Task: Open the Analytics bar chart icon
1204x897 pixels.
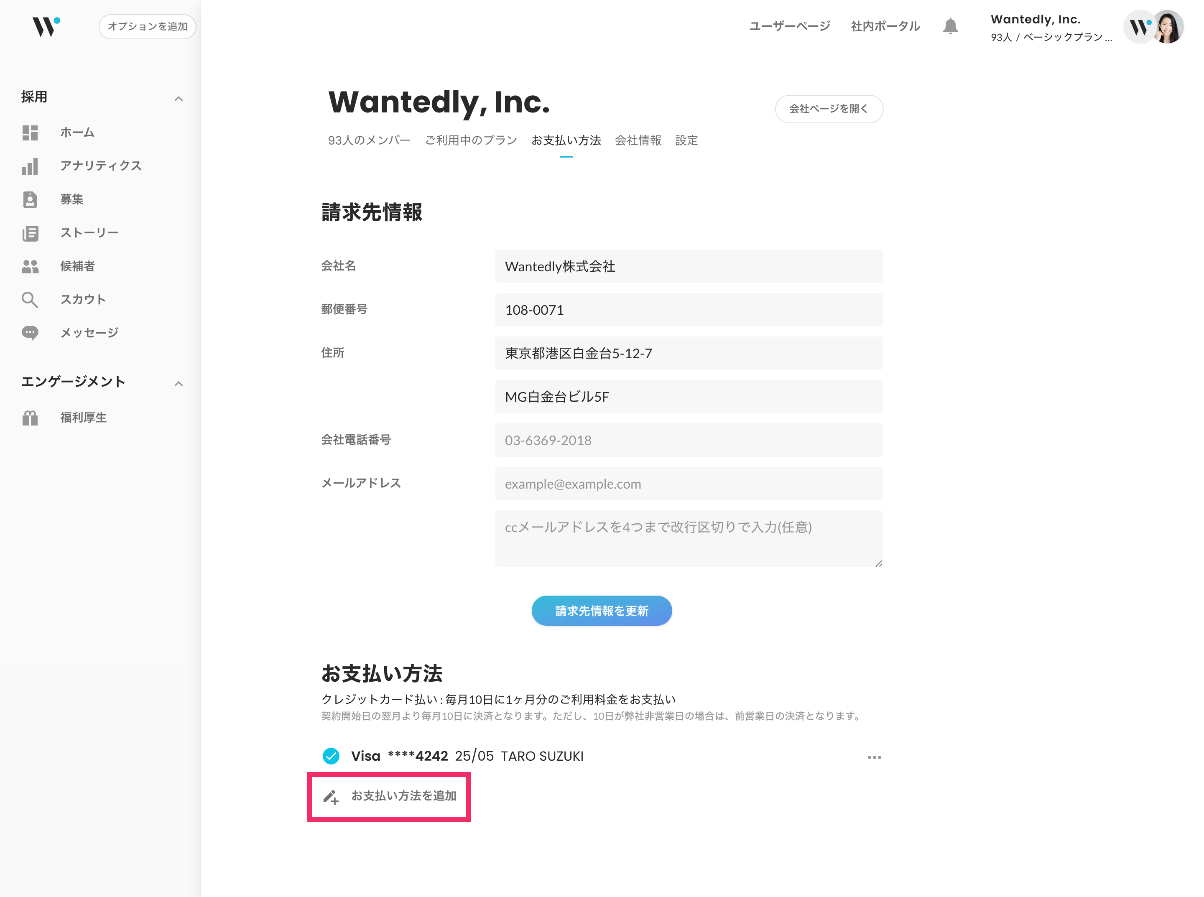Action: (x=30, y=166)
